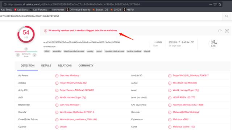
Task: Select the Avast Win64:HacktoolX-gen result
Action: click(186, 90)
